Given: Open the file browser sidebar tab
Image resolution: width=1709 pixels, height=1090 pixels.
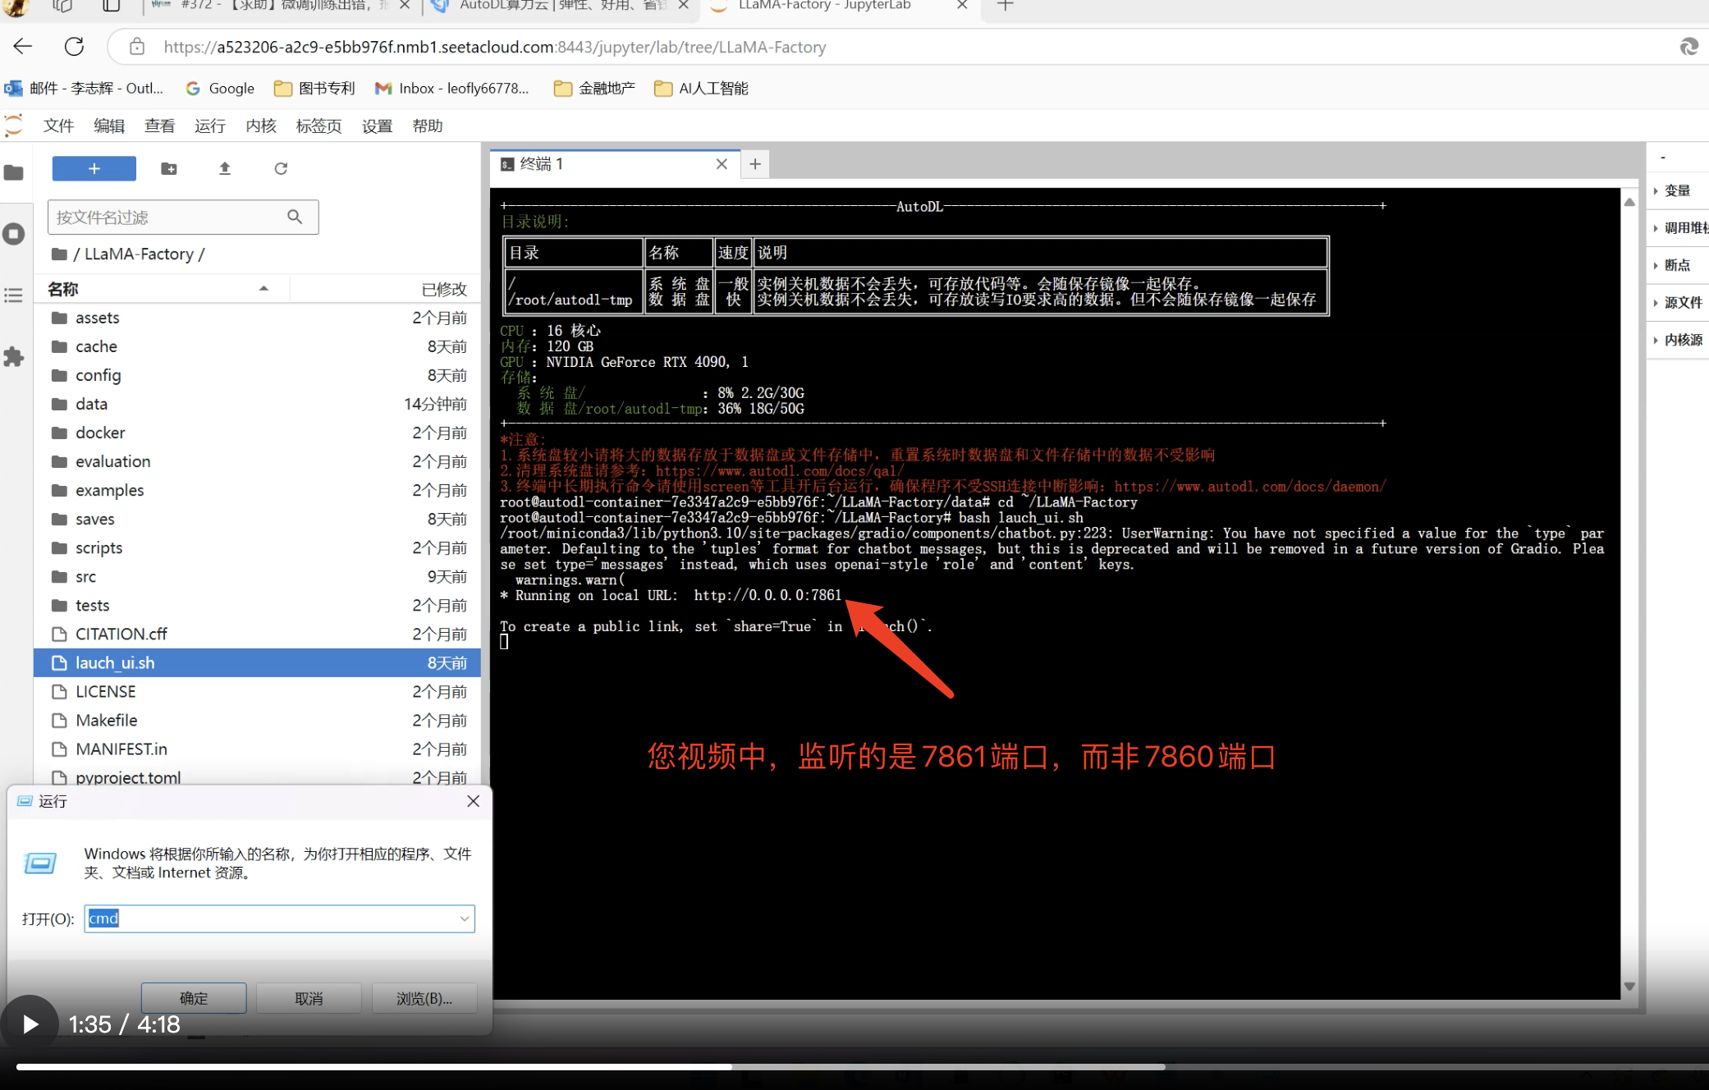Looking at the screenshot, I should (x=14, y=172).
